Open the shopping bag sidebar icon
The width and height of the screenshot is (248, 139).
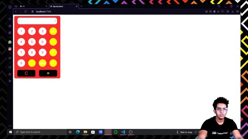10,26
